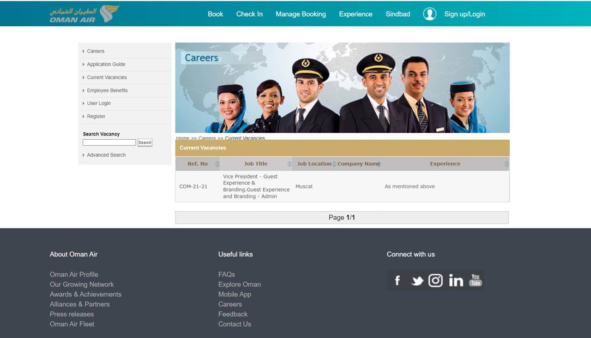Click the Careers banner image

343,88
